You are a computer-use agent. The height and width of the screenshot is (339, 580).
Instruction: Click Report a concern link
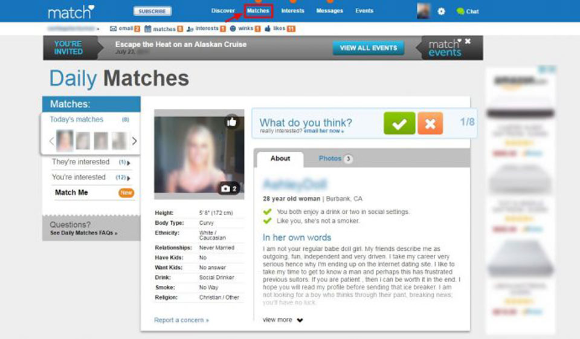[x=181, y=320]
